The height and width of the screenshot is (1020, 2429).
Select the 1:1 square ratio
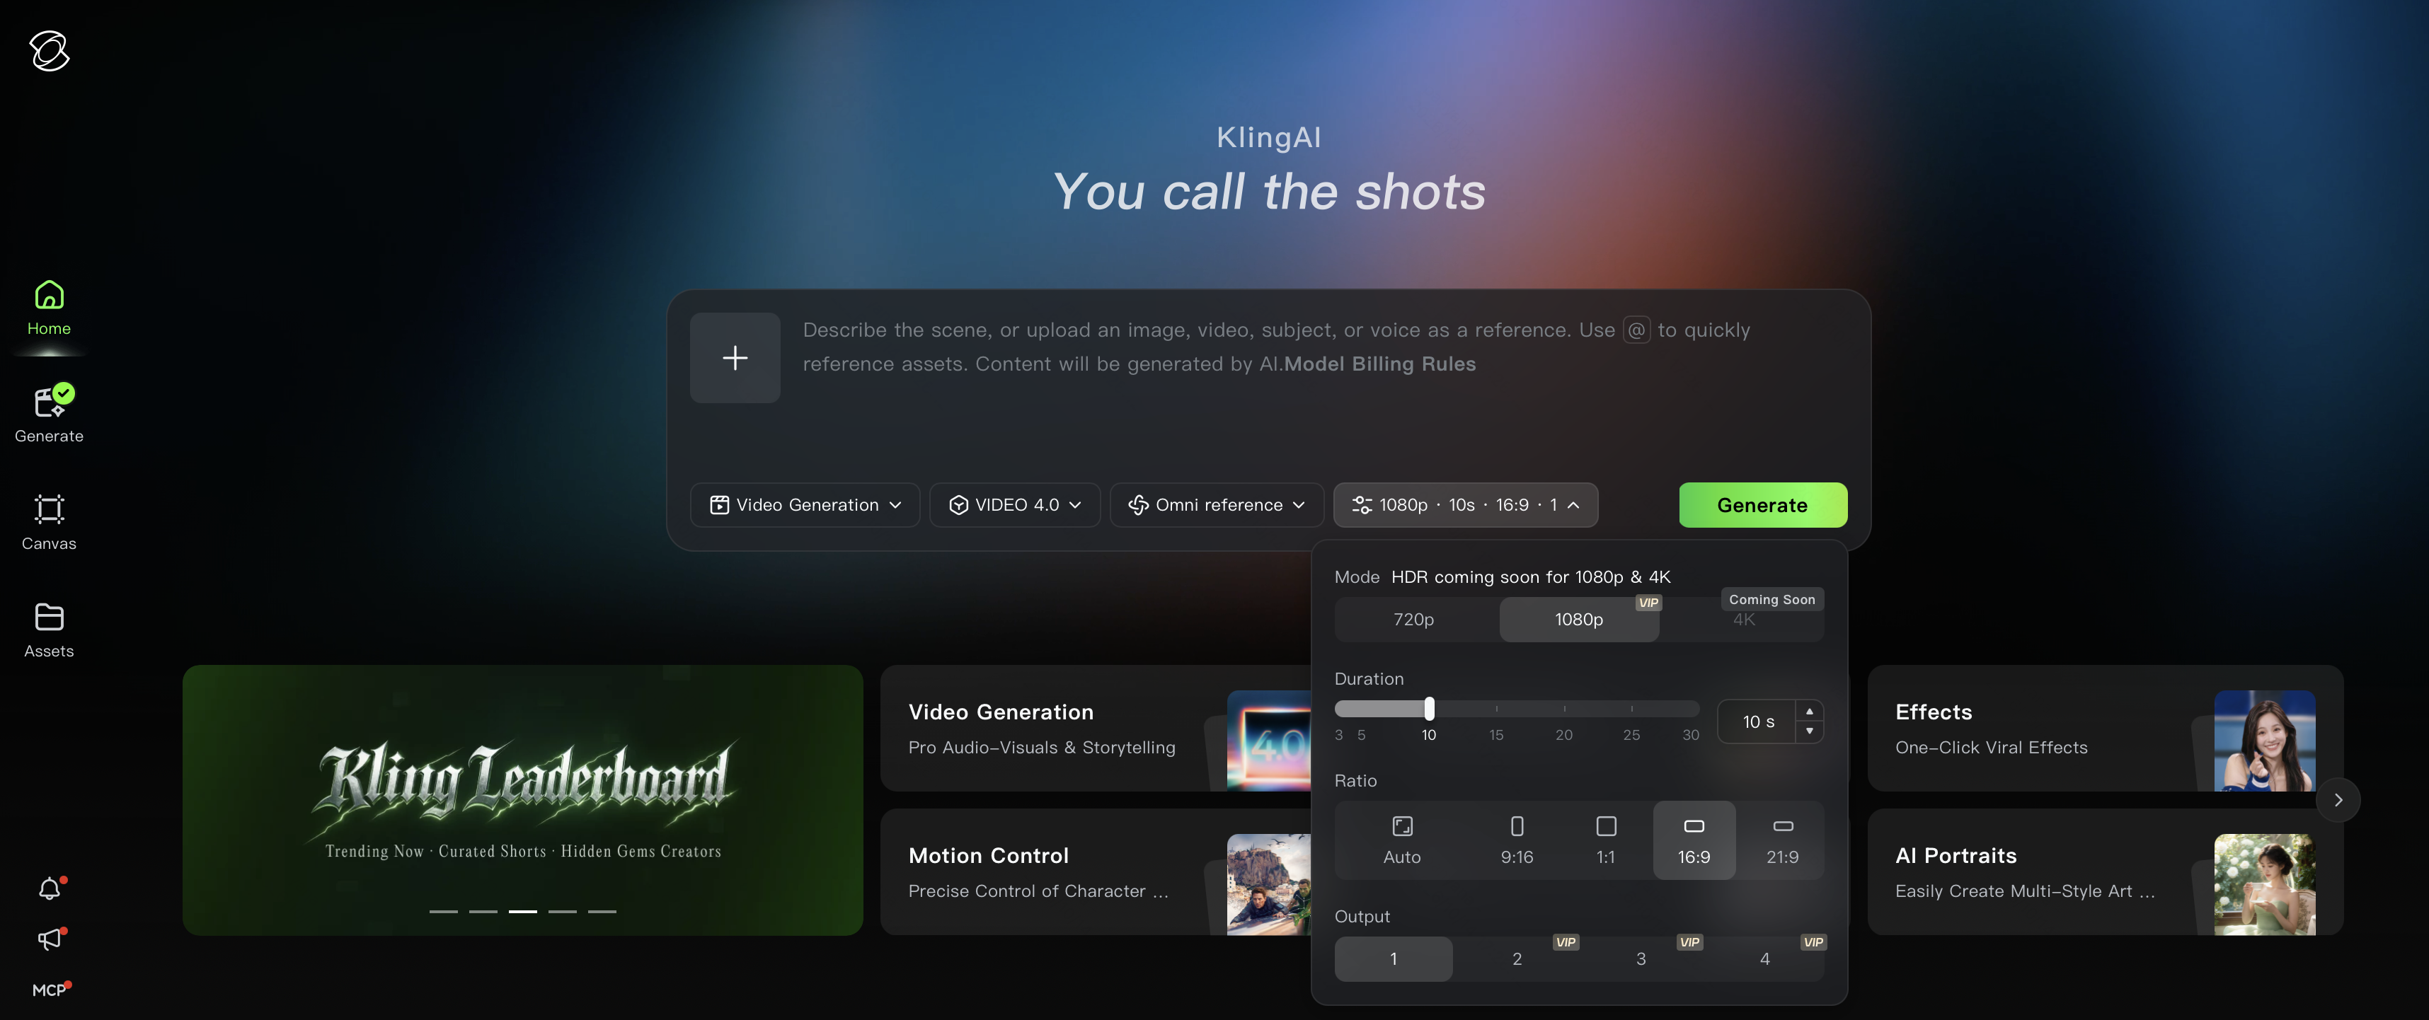click(x=1606, y=840)
